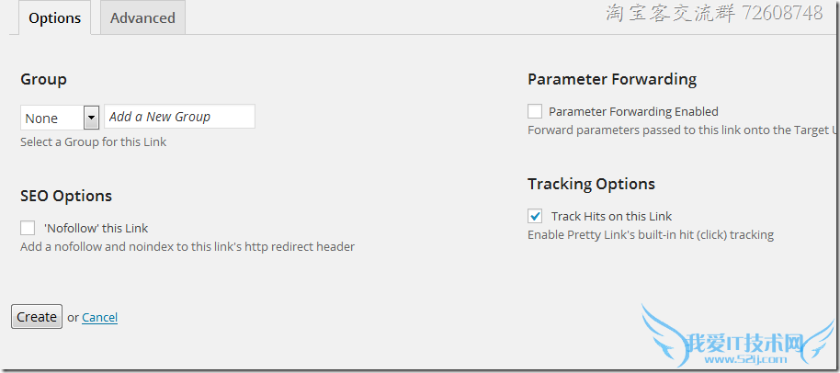
Task: Click the Tracking Options section heading
Action: click(591, 184)
